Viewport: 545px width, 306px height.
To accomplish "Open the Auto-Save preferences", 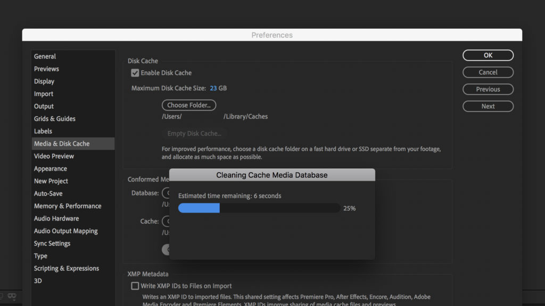I will (x=48, y=194).
